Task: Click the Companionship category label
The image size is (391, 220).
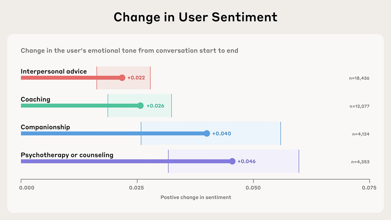Action: (x=45, y=127)
